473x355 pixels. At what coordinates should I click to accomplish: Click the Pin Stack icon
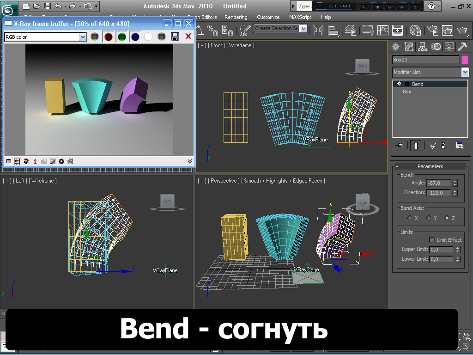click(x=399, y=146)
